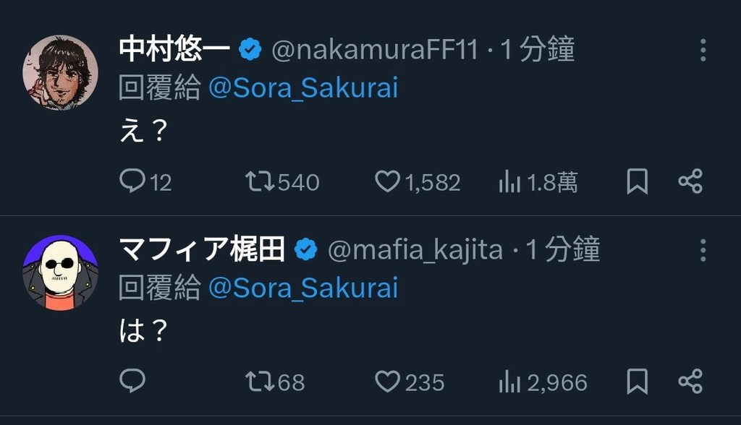Screen dimensions: 741x425
Task: Click the retweet icon showing 540
Action: pyautogui.click(x=258, y=181)
